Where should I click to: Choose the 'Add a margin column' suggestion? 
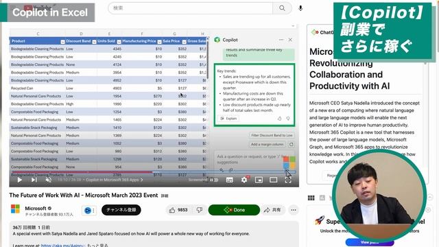point(267,145)
